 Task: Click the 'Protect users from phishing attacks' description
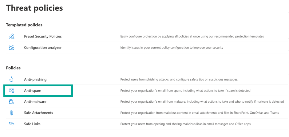[179, 80]
